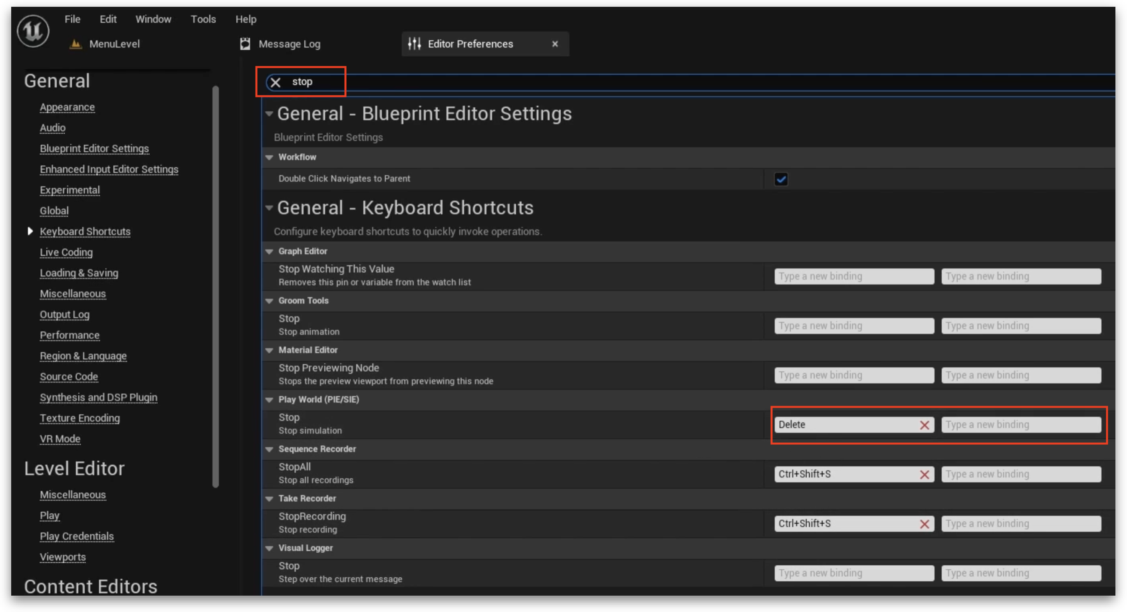Collapse the Sequence Recorder category

pos(269,449)
